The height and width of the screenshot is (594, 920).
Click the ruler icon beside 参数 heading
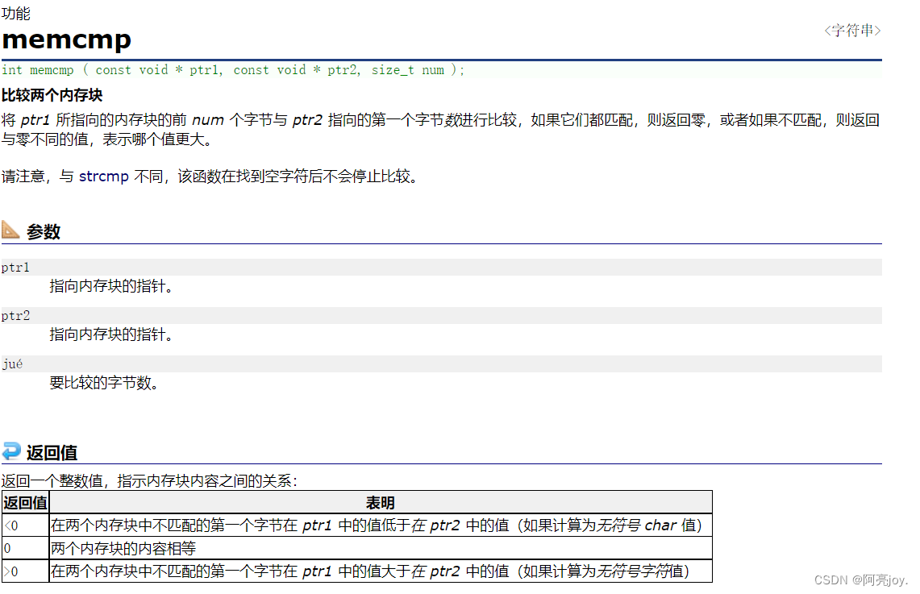(11, 231)
